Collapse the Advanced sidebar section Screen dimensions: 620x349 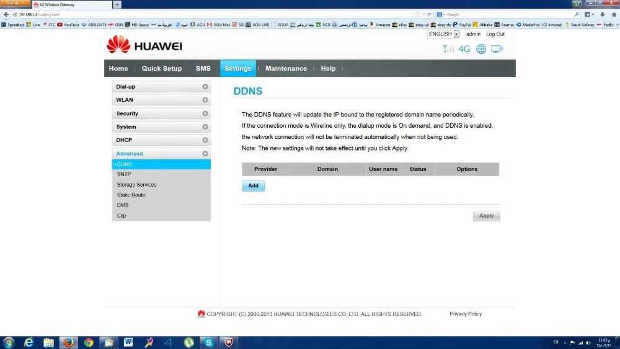161,153
